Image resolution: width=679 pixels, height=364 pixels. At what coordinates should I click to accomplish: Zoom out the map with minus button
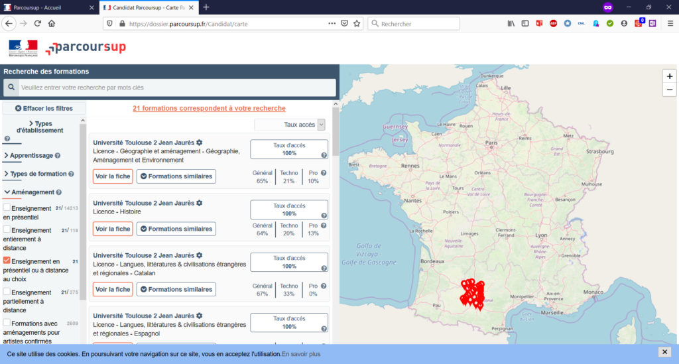[x=670, y=90]
